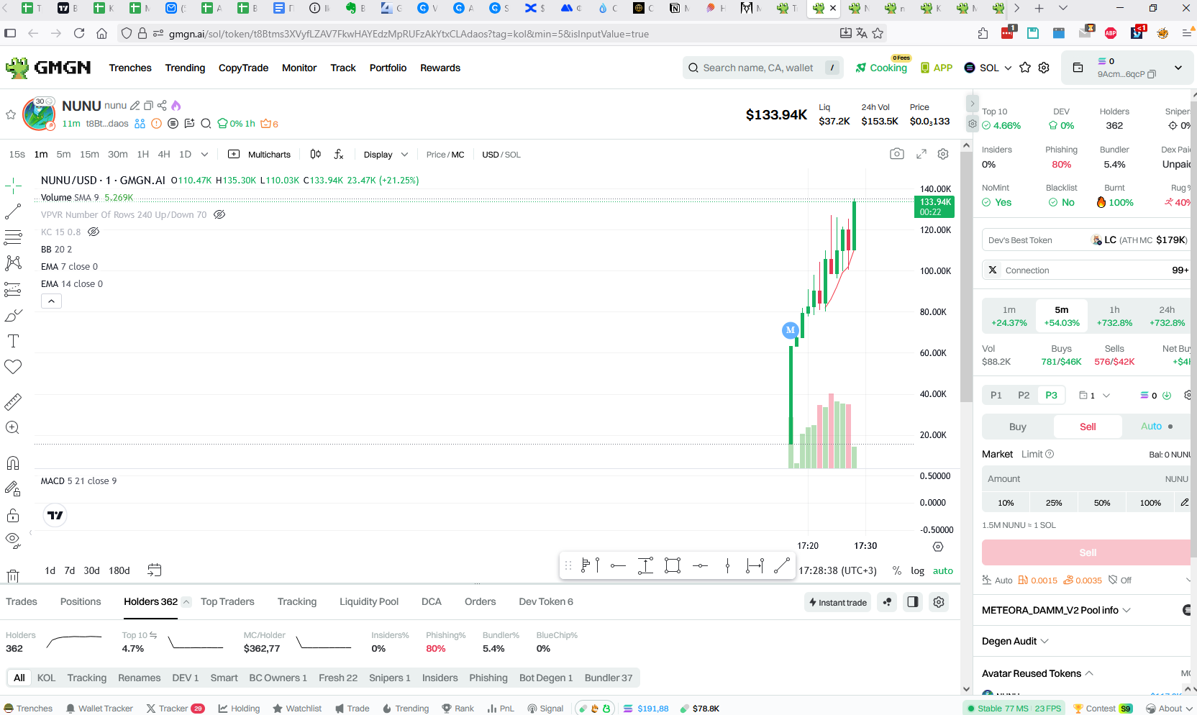Open the chart in fullscreen mode
Image resolution: width=1197 pixels, height=715 pixels.
tap(921, 154)
